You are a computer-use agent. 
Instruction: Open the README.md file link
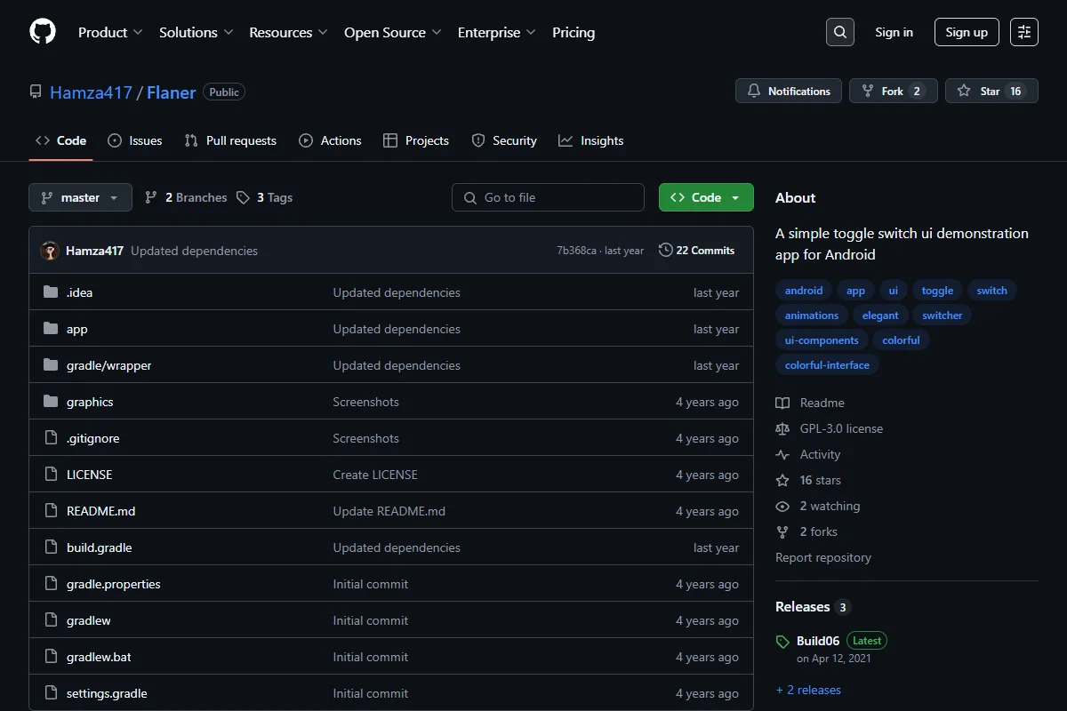pos(100,511)
